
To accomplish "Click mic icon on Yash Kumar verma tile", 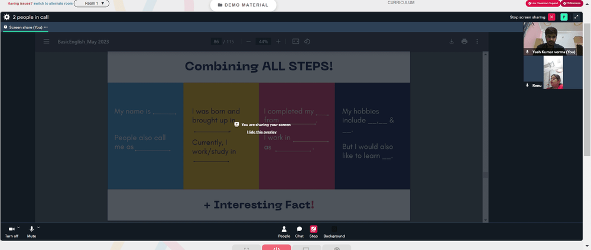I will [x=527, y=51].
